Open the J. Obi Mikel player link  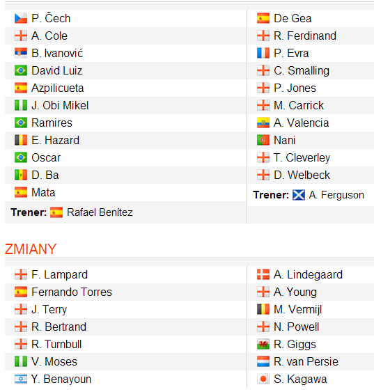[60, 105]
